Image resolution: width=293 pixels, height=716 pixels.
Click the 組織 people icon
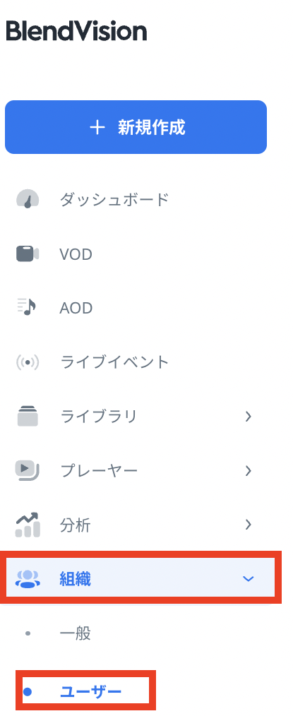(28, 579)
